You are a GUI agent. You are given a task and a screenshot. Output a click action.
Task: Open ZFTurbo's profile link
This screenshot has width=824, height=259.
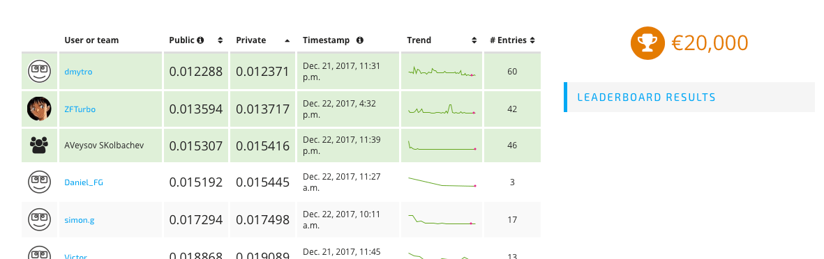pyautogui.click(x=80, y=109)
